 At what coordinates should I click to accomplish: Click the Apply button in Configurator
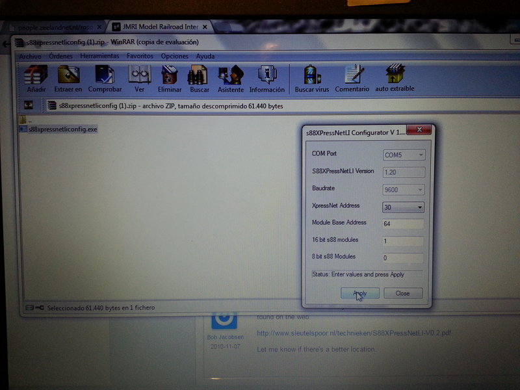(x=360, y=293)
